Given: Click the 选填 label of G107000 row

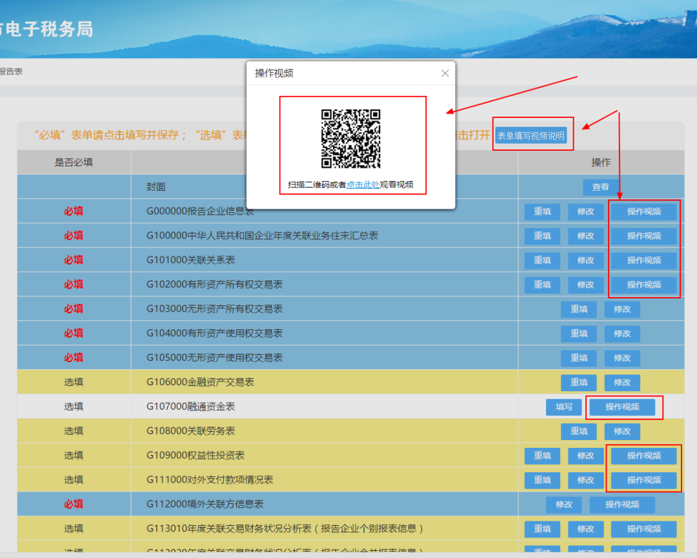Looking at the screenshot, I should [x=74, y=407].
